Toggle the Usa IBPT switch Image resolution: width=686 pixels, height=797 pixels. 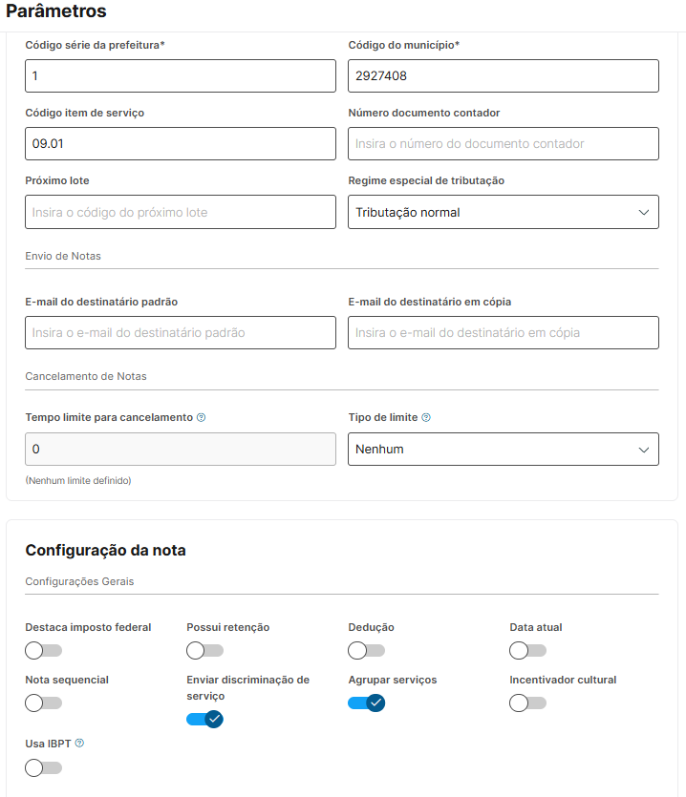point(43,767)
